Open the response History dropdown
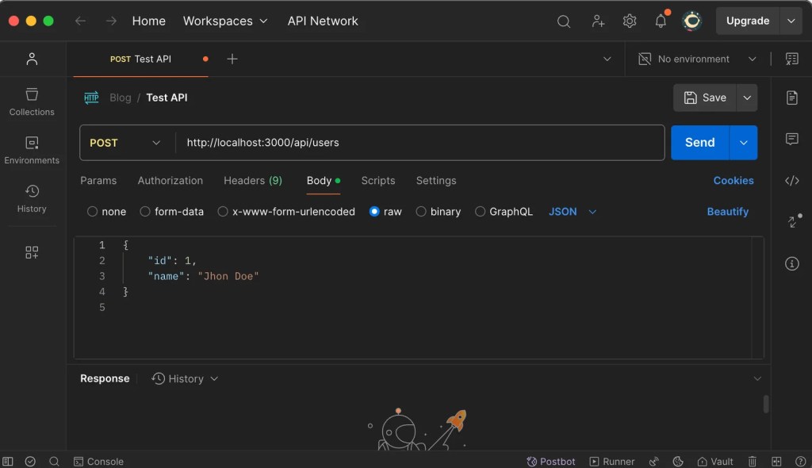This screenshot has height=468, width=812. 185,379
